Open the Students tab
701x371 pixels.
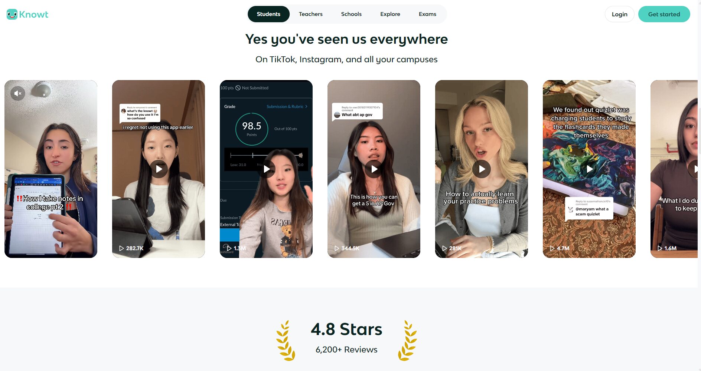pyautogui.click(x=268, y=14)
